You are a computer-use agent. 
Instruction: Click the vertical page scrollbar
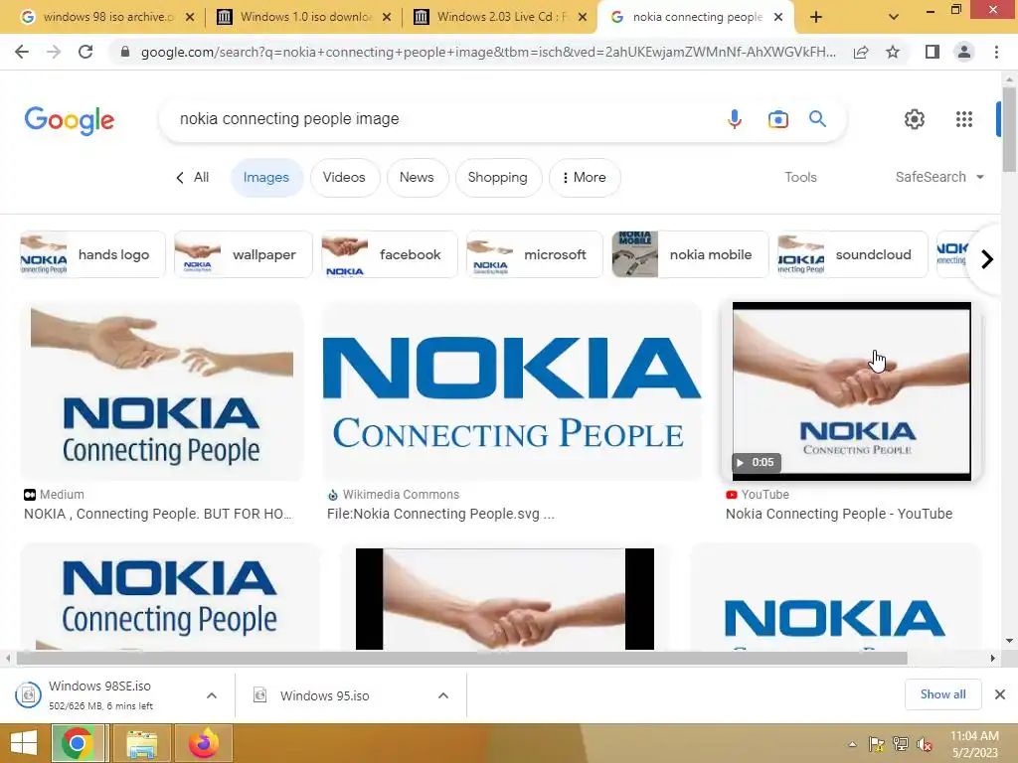(1009, 130)
